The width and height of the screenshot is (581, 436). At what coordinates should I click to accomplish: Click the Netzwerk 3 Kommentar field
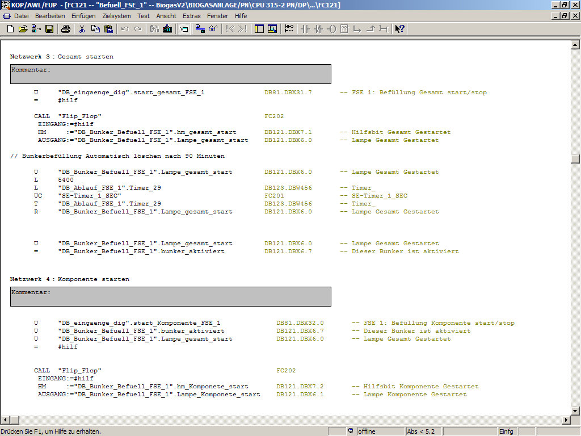(x=170, y=74)
